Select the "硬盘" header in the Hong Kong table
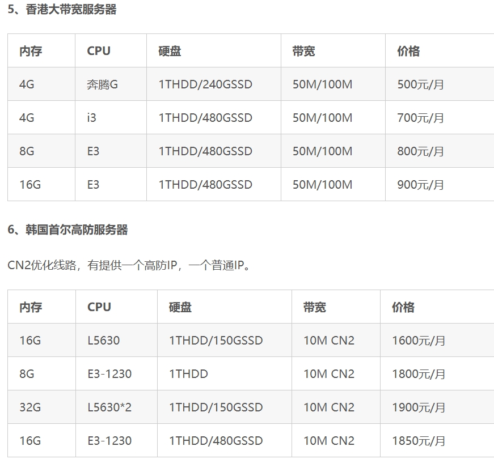494x459 pixels. click(x=170, y=51)
